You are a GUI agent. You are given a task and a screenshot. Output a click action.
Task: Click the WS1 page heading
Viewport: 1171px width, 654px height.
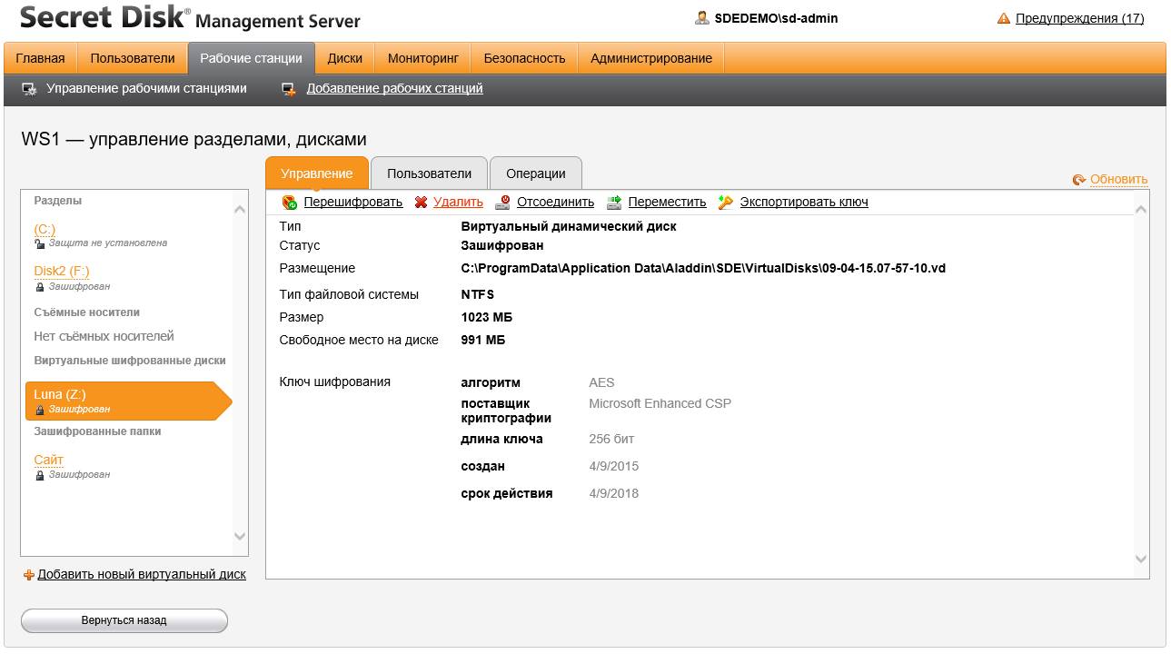click(x=194, y=139)
